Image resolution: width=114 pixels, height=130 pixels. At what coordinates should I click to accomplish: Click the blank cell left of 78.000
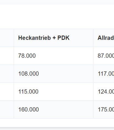(x=7, y=56)
